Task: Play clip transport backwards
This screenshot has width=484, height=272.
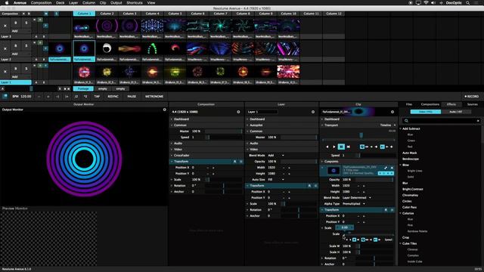Action: click(x=327, y=147)
